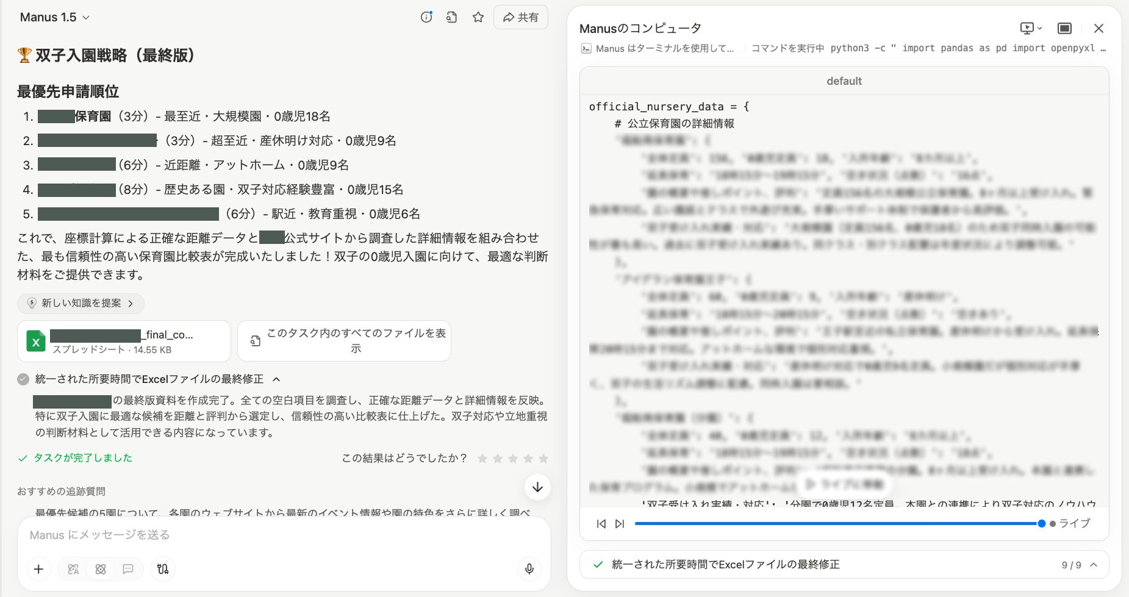This screenshot has width=1129, height=597.
Task: Toggle the chat mode icon in input bar
Action: click(128, 569)
